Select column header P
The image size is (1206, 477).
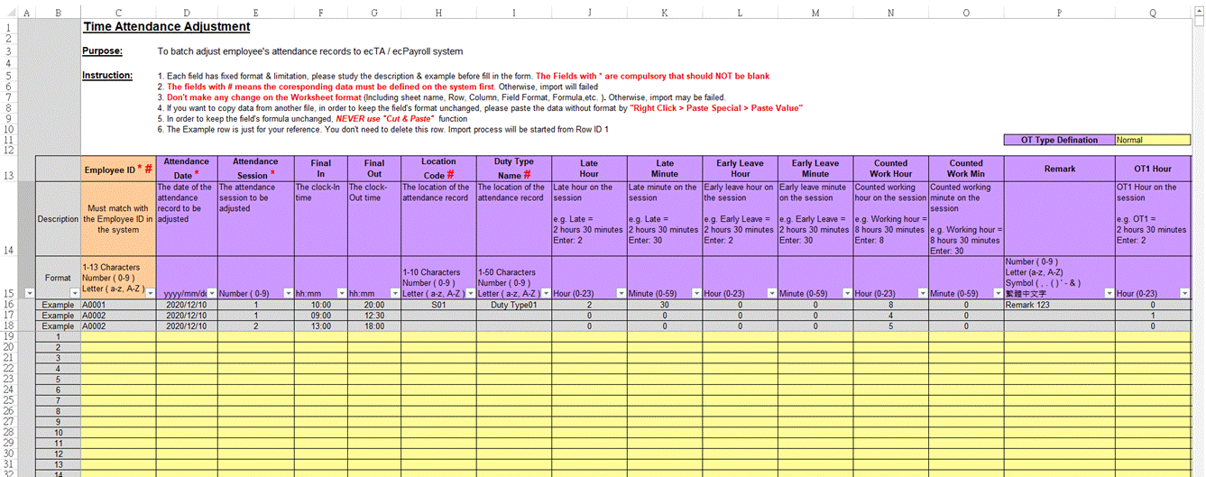click(x=1059, y=12)
